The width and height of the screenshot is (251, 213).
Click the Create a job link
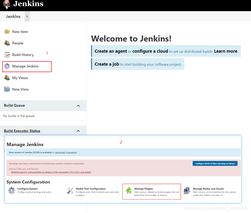(107, 64)
